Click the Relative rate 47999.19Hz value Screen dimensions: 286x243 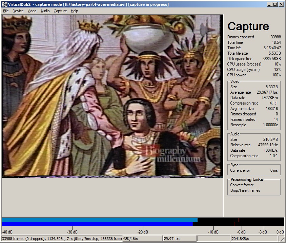point(268,145)
